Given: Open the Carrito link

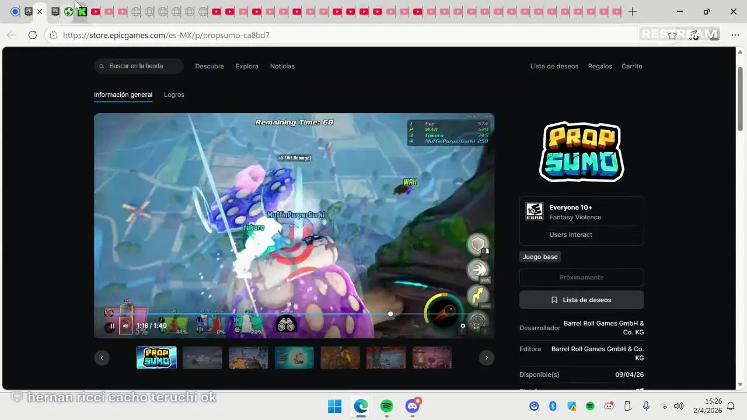Looking at the screenshot, I should tap(632, 66).
